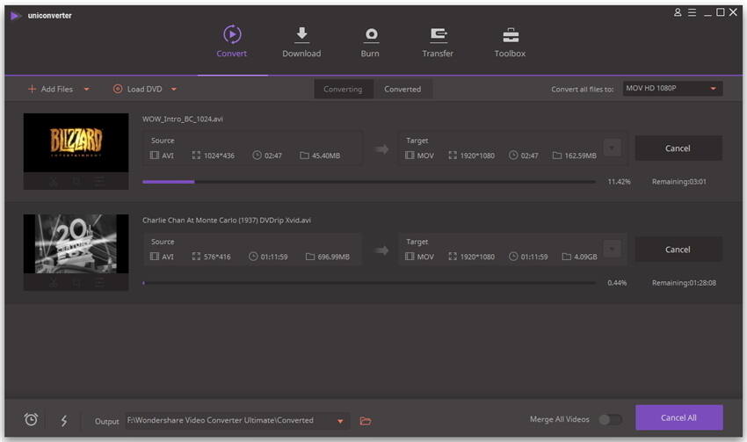Open the hamburger menu icon
747x442 pixels.
click(x=692, y=12)
